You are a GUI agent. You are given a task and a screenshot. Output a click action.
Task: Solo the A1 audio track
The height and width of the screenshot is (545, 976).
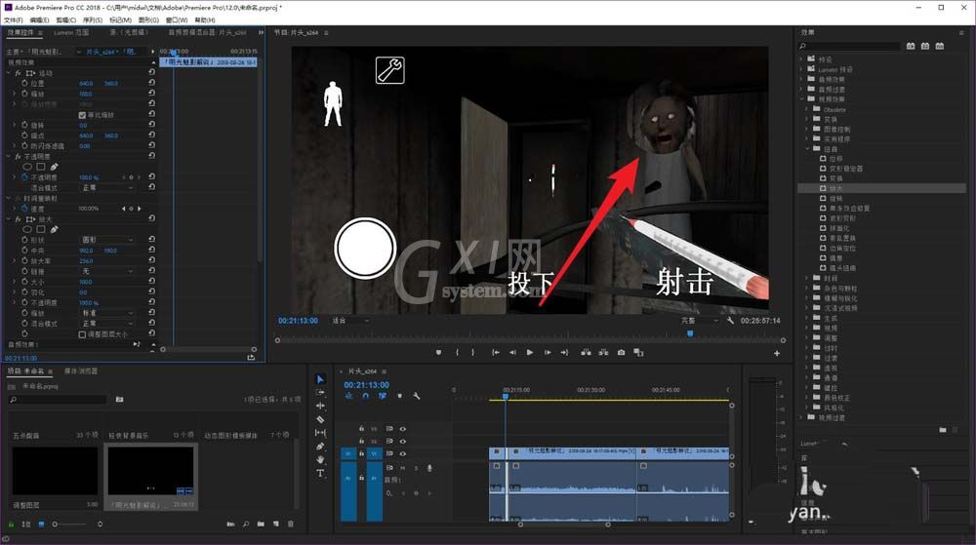pyautogui.click(x=416, y=468)
